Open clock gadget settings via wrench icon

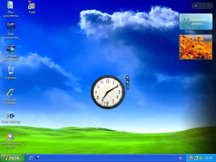[127, 82]
